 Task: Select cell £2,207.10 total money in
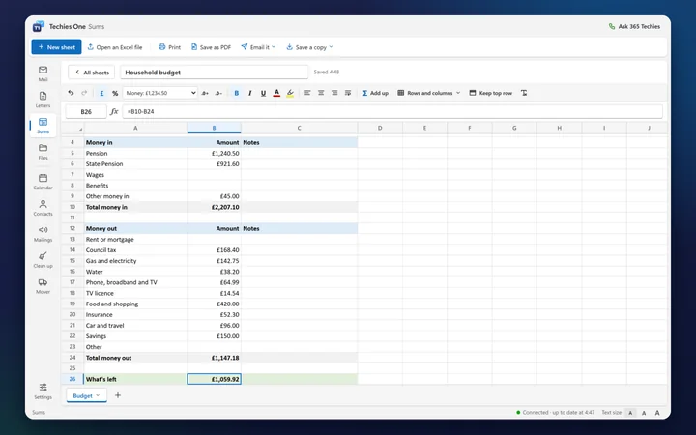[214, 207]
